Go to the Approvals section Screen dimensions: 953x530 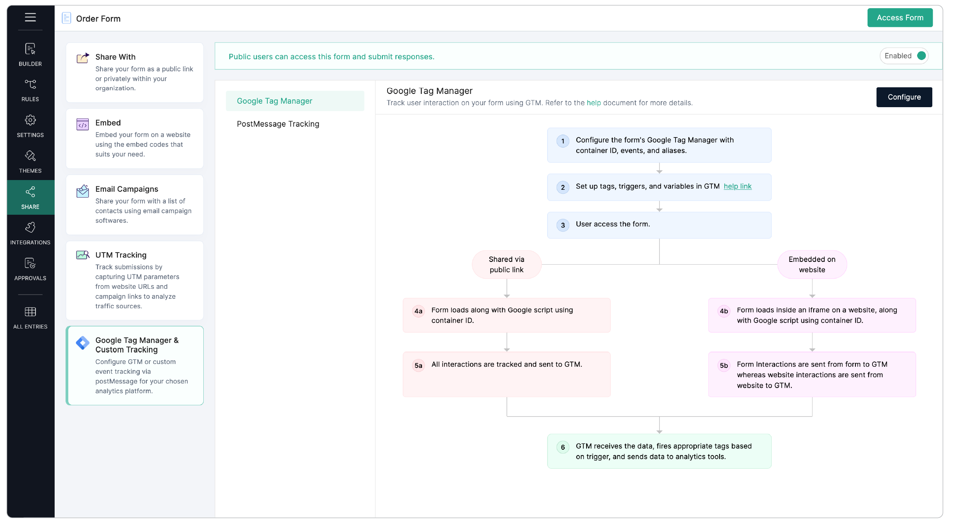point(30,269)
